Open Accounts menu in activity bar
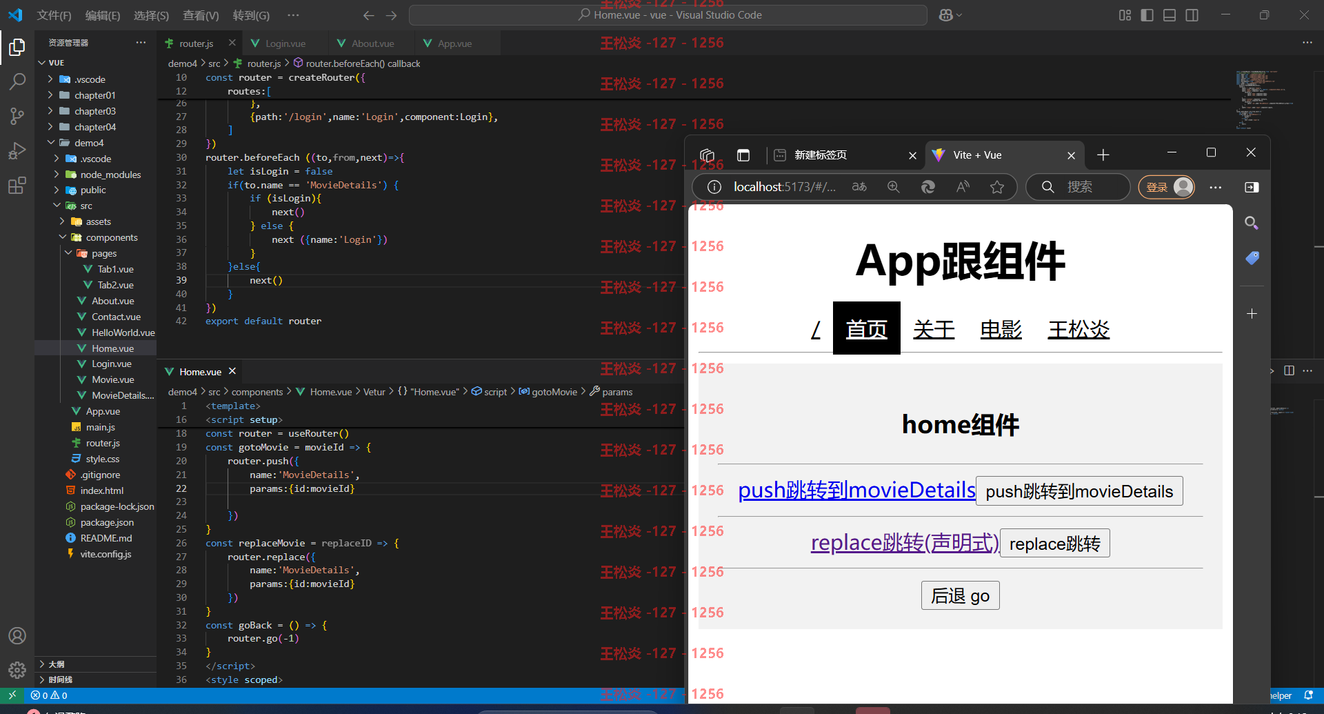The height and width of the screenshot is (714, 1324). coord(17,635)
